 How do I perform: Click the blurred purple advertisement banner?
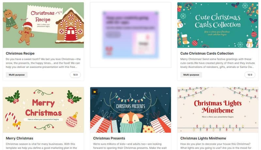130,35
